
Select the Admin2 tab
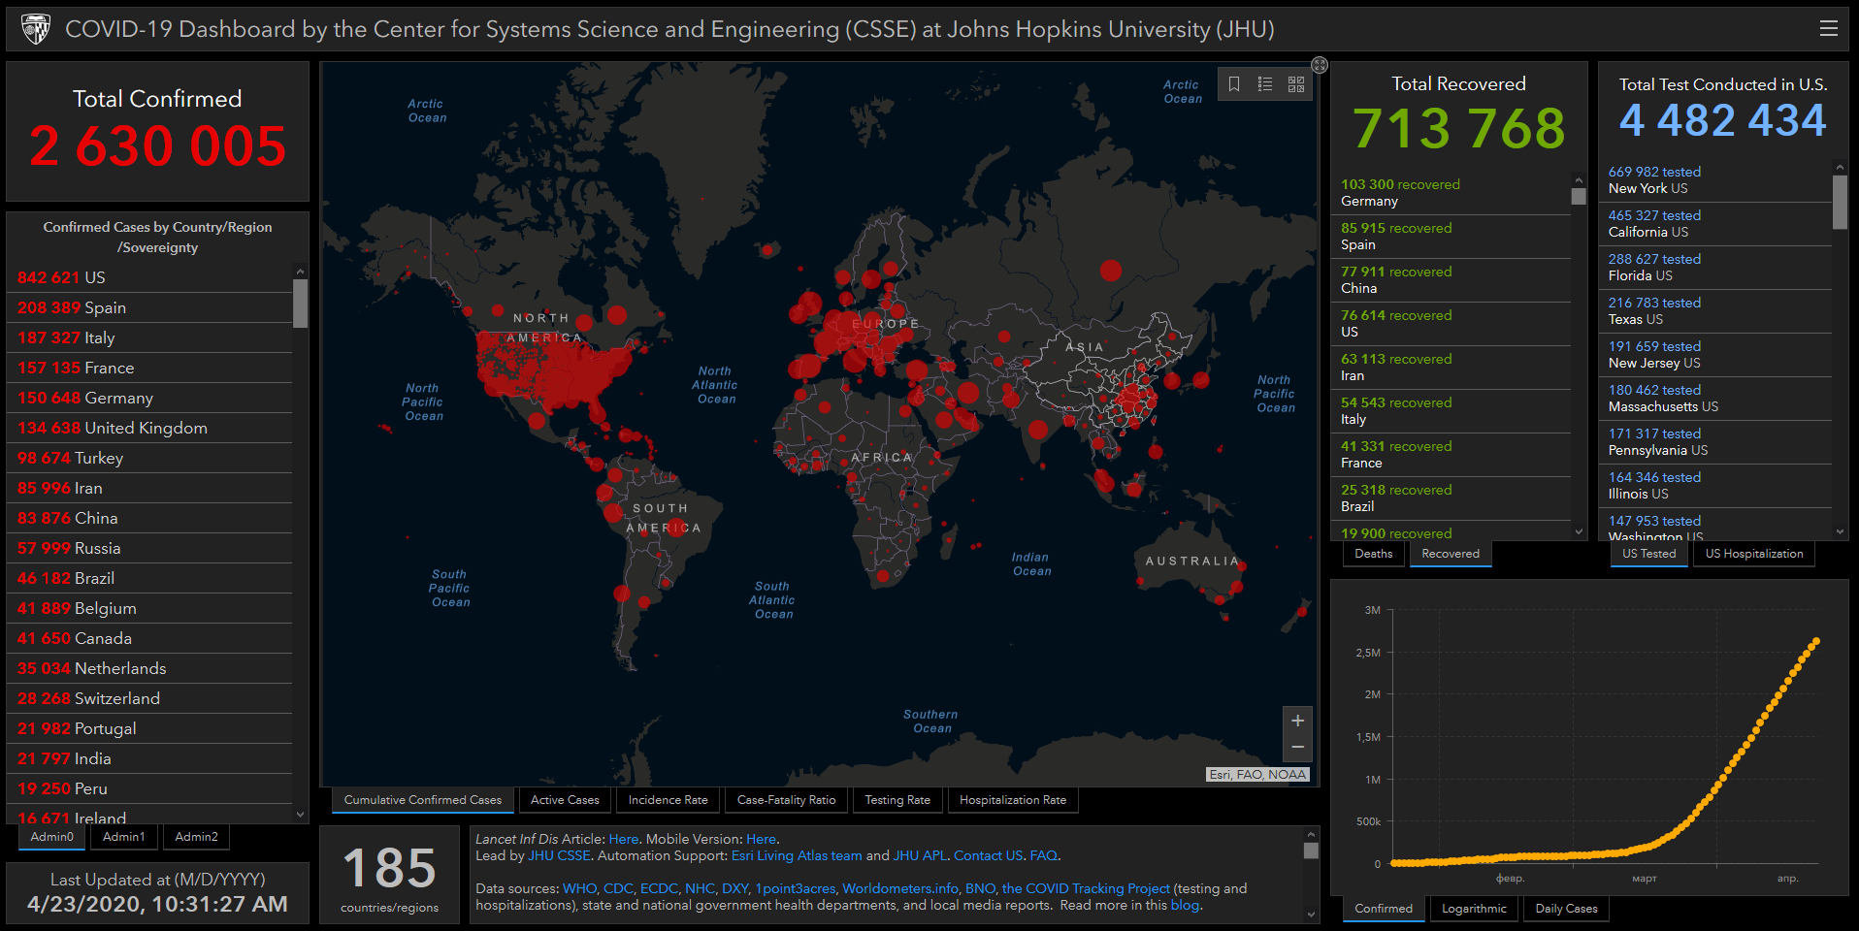tap(196, 837)
